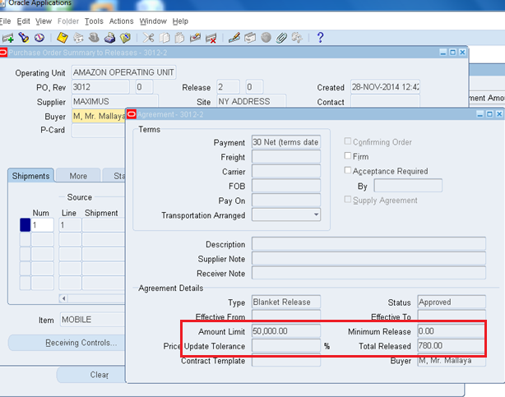Screen dimensions: 505x397
Task: Click Oracle logo icon of Agreement window
Action: tap(132, 114)
